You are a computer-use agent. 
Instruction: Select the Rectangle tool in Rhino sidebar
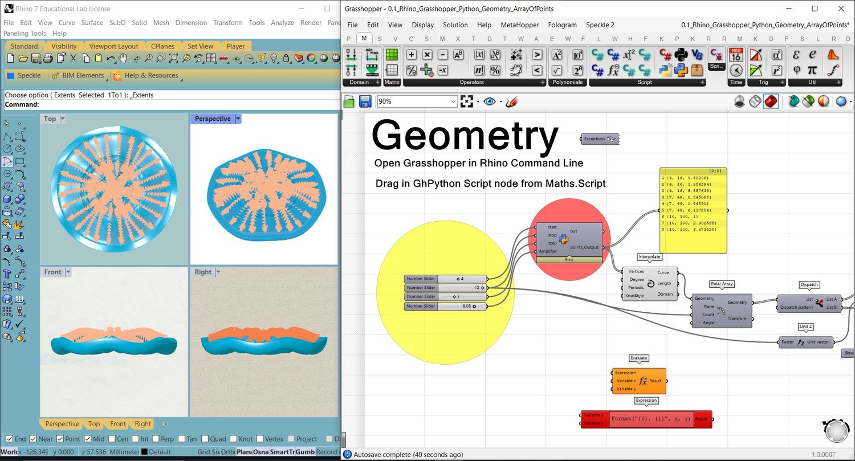[x=20, y=161]
